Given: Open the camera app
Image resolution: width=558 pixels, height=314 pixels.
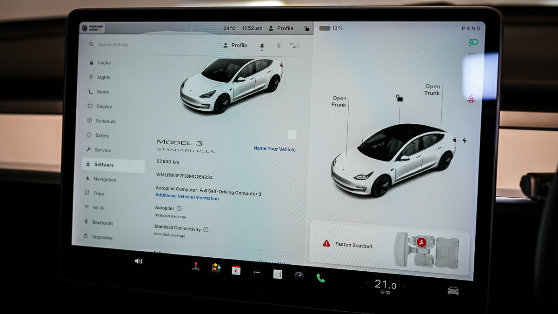Looking at the screenshot, I should pyautogui.click(x=299, y=276).
